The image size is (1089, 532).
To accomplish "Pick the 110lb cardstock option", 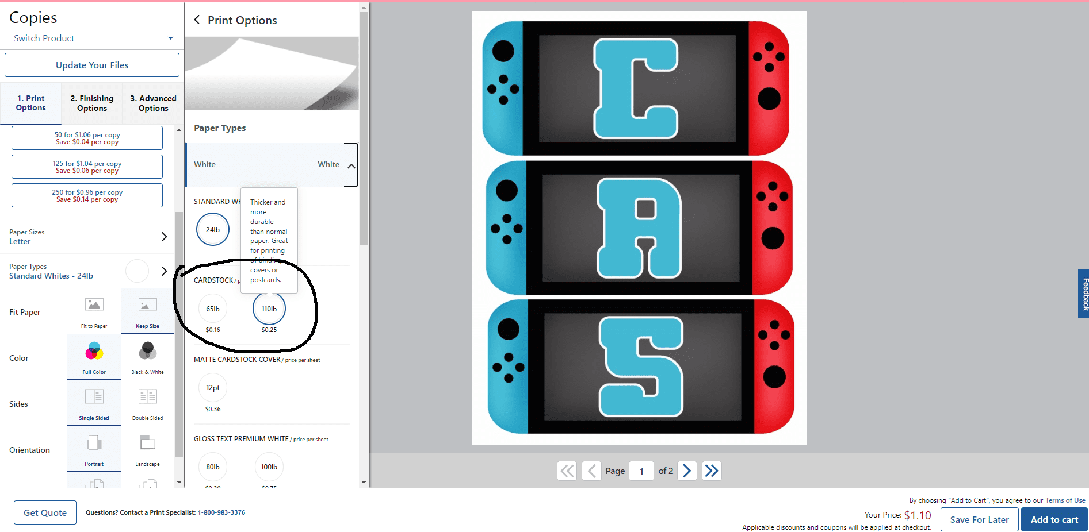I will (x=269, y=308).
